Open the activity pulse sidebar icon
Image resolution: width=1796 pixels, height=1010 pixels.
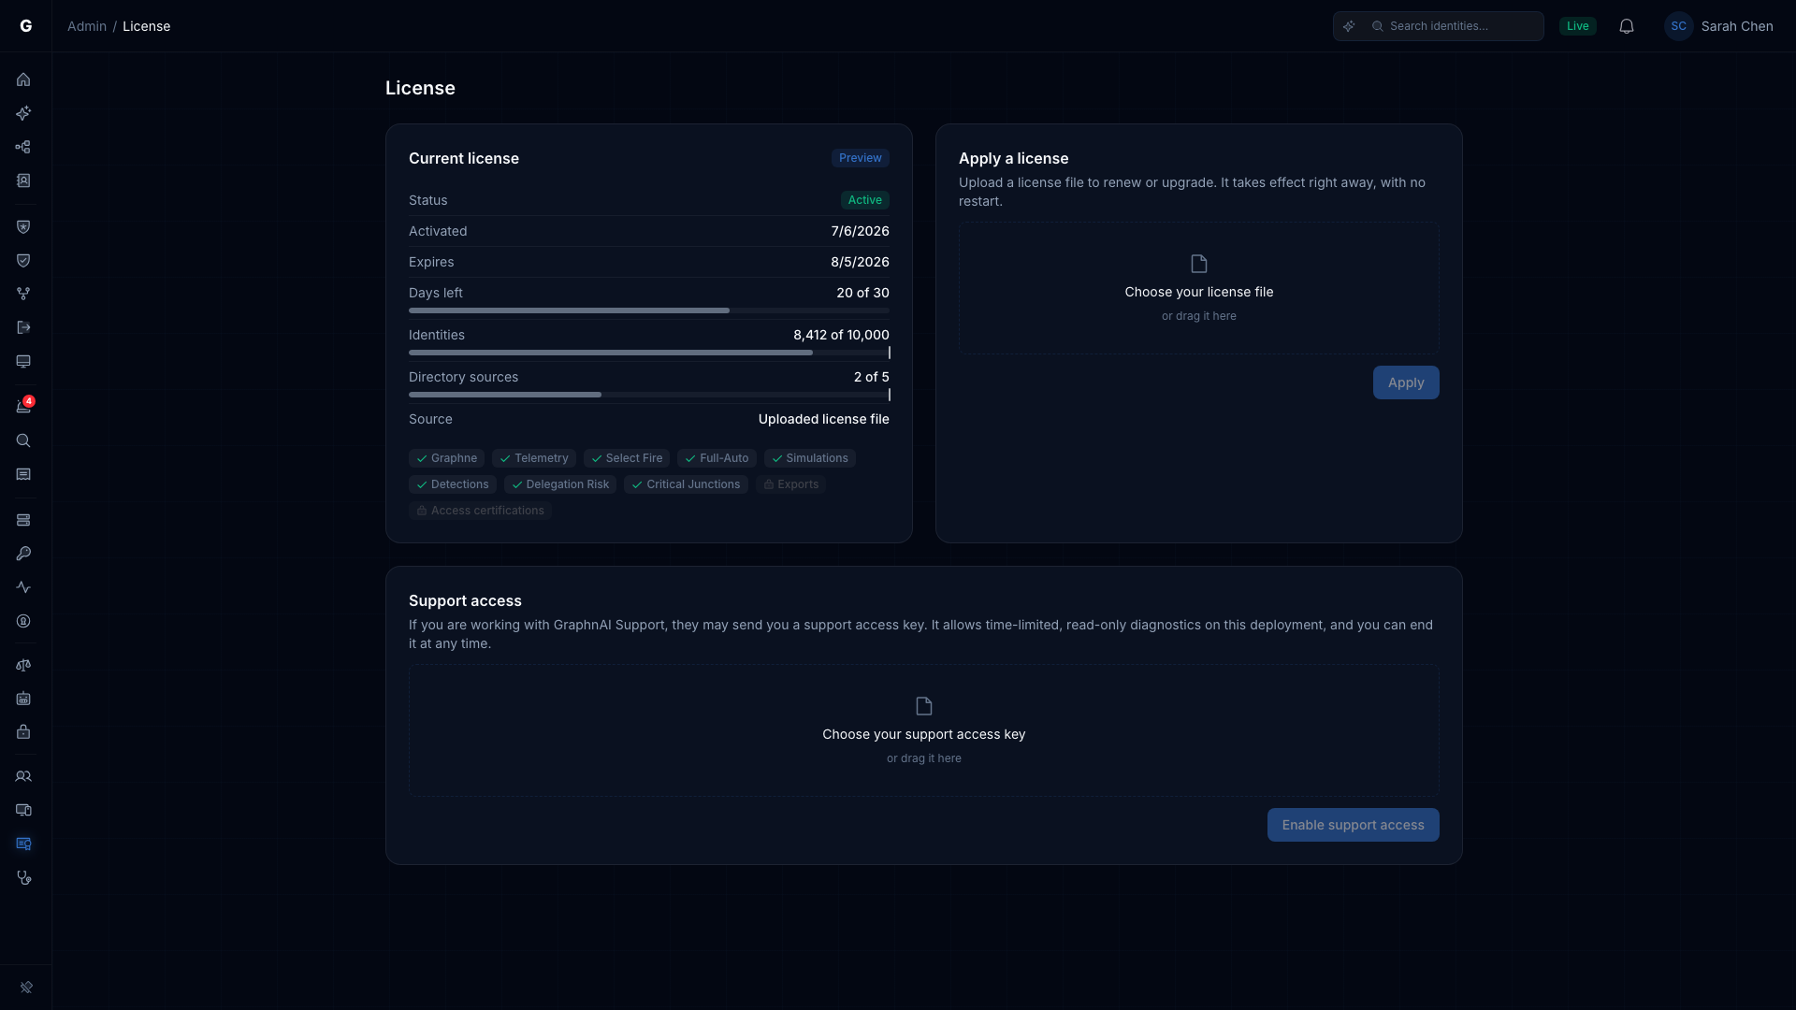point(23,587)
